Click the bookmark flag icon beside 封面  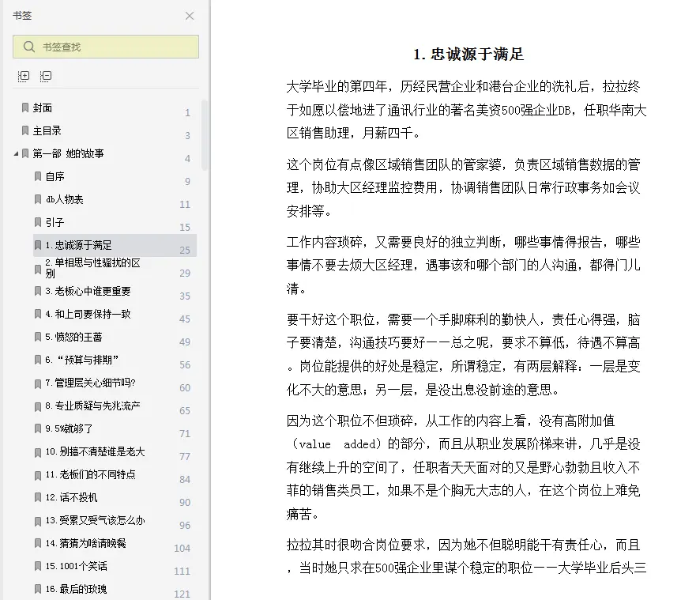pyautogui.click(x=25, y=108)
